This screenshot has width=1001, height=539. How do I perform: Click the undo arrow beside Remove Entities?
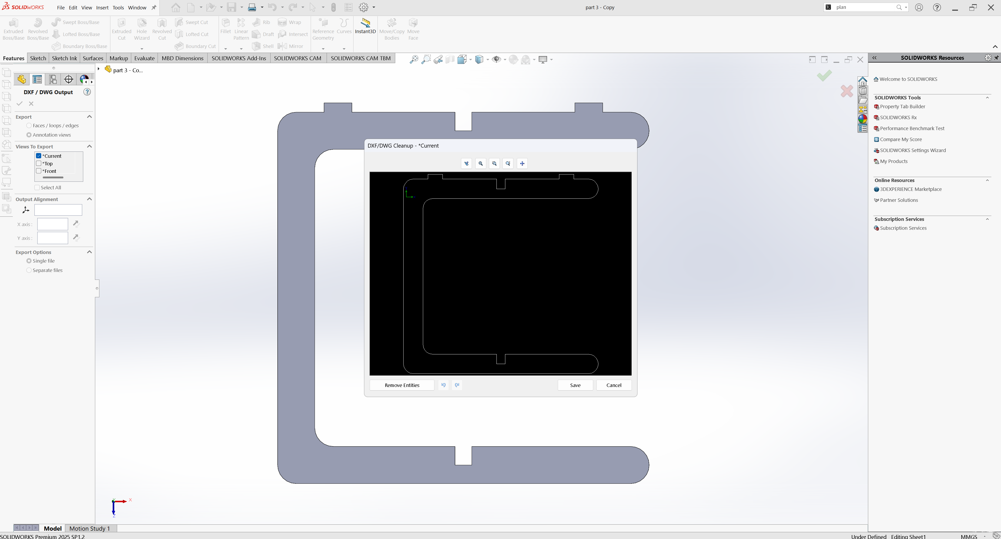(443, 385)
